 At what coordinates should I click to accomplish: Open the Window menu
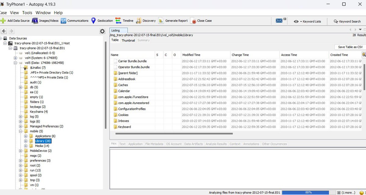pyautogui.click(x=43, y=13)
